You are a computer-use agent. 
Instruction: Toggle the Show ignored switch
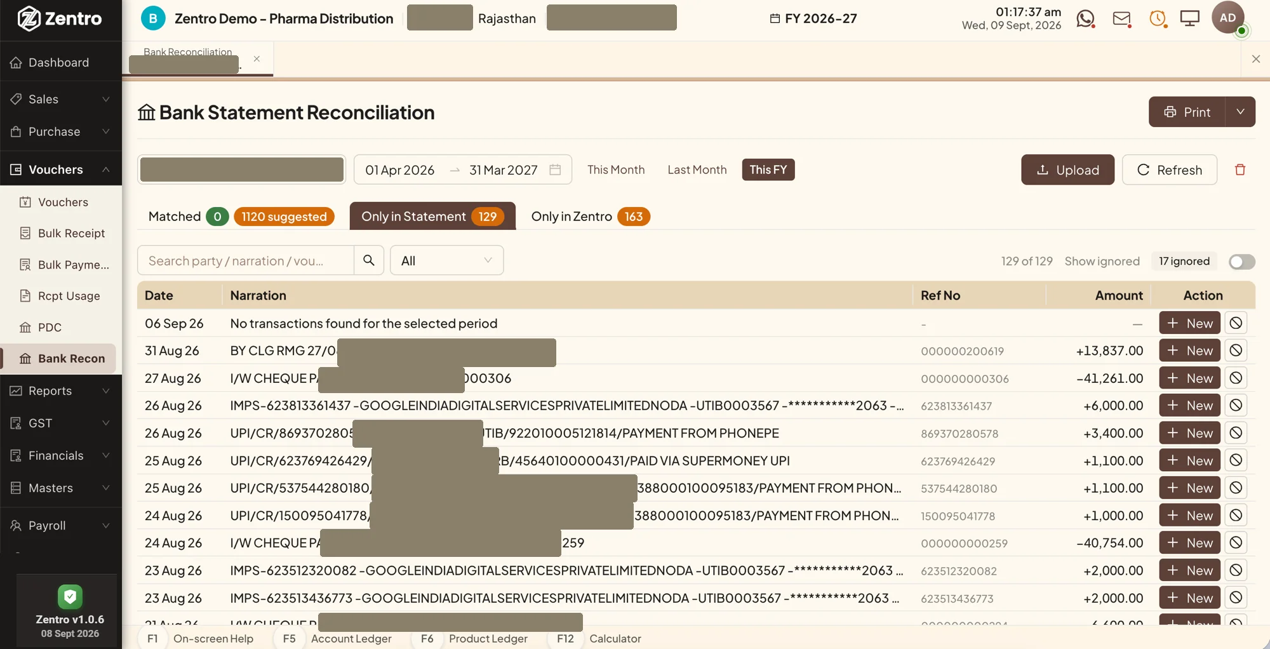(1241, 262)
